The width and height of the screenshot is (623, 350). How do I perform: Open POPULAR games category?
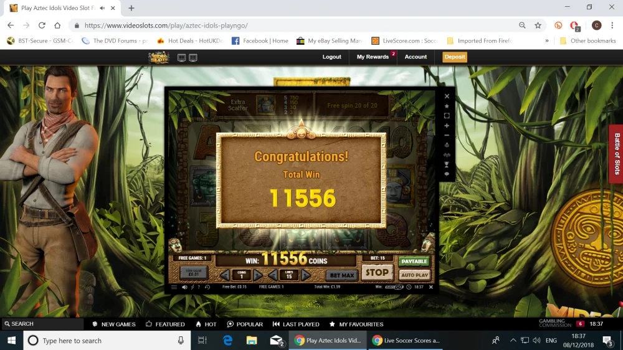pos(245,324)
